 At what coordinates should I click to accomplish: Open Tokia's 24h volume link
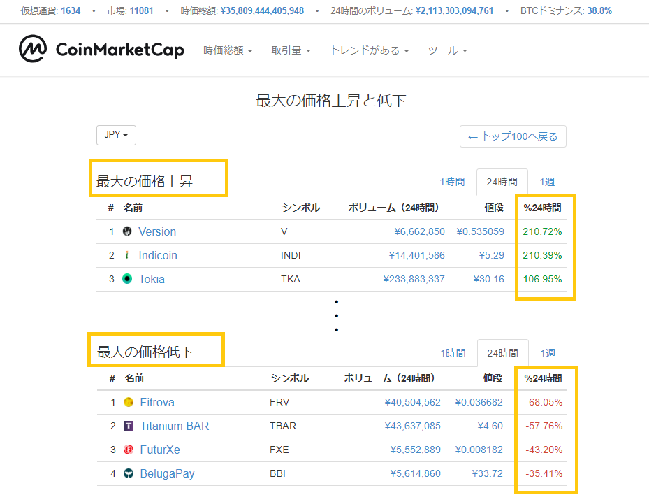pos(414,279)
